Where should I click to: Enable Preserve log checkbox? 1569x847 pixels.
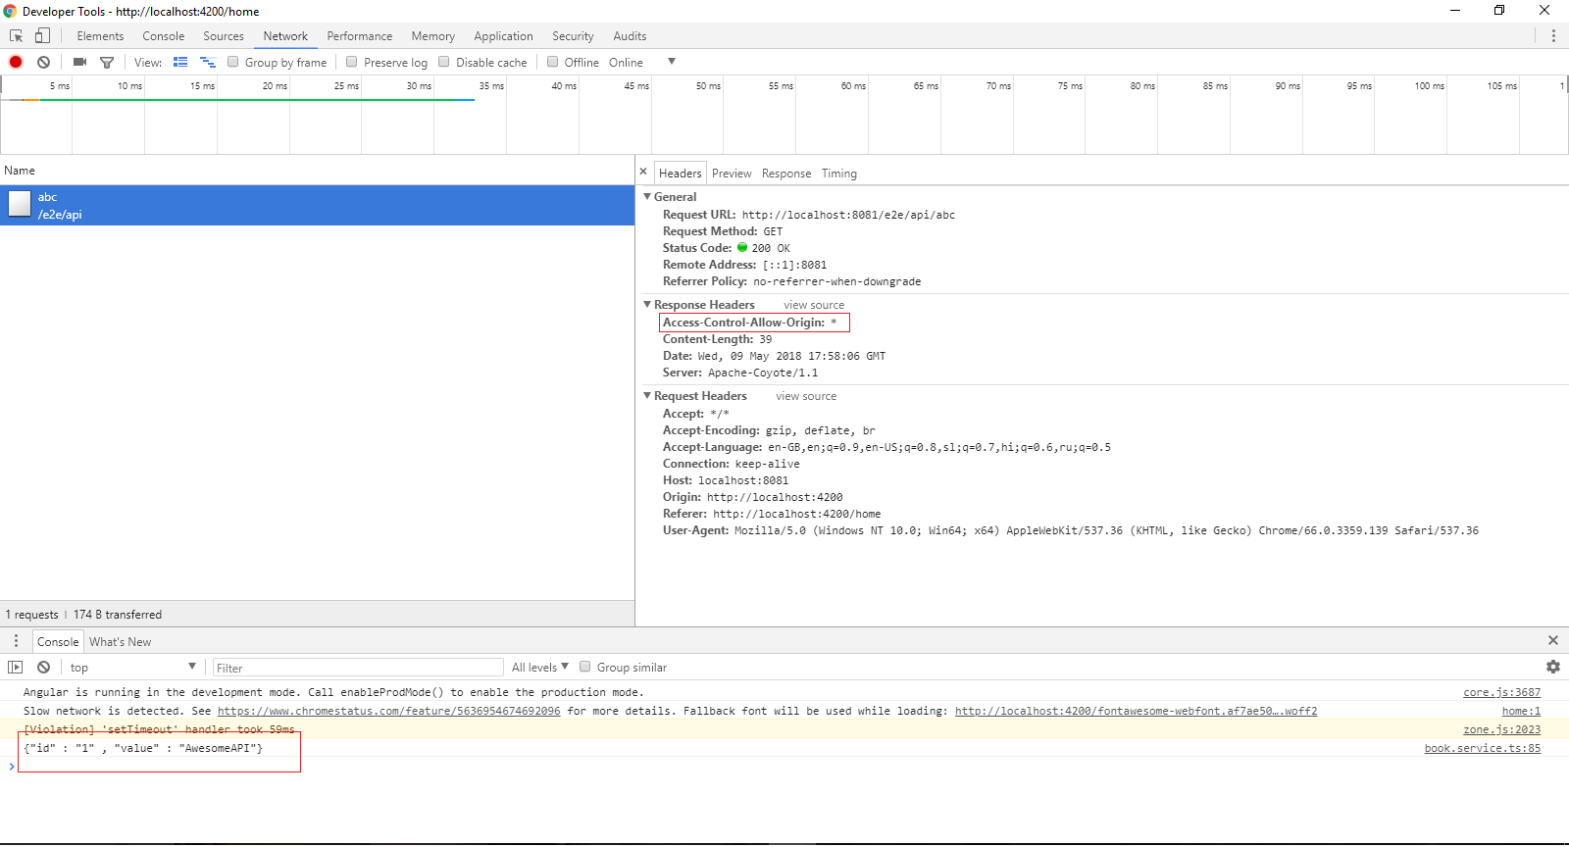tap(352, 62)
